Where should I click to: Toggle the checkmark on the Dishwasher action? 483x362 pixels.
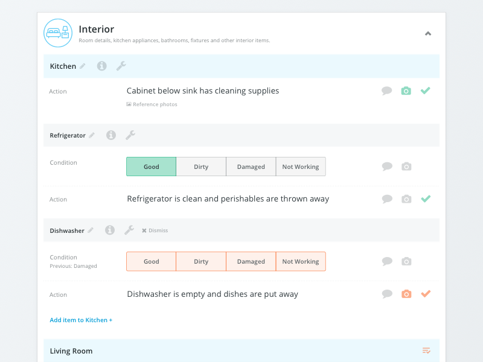coord(426,293)
